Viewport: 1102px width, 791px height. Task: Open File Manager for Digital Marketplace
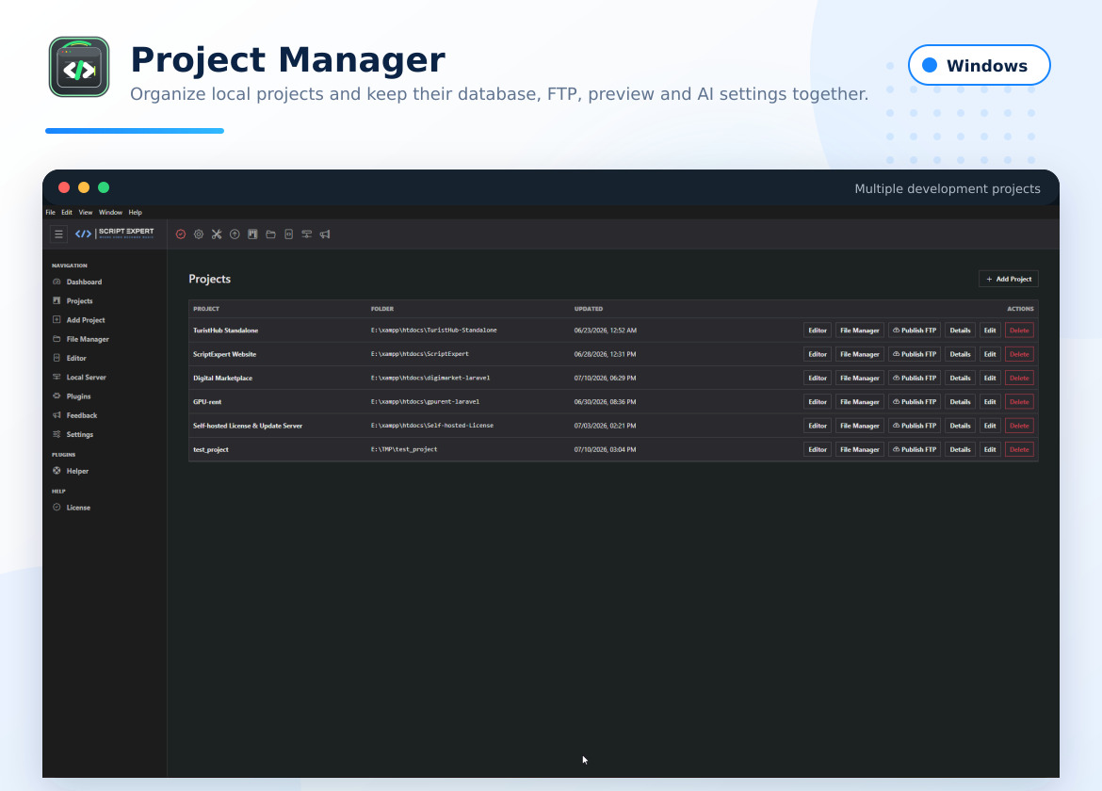[x=860, y=378]
